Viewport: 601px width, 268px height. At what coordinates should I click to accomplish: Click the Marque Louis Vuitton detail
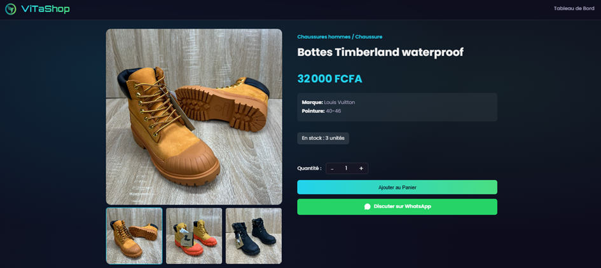(328, 102)
